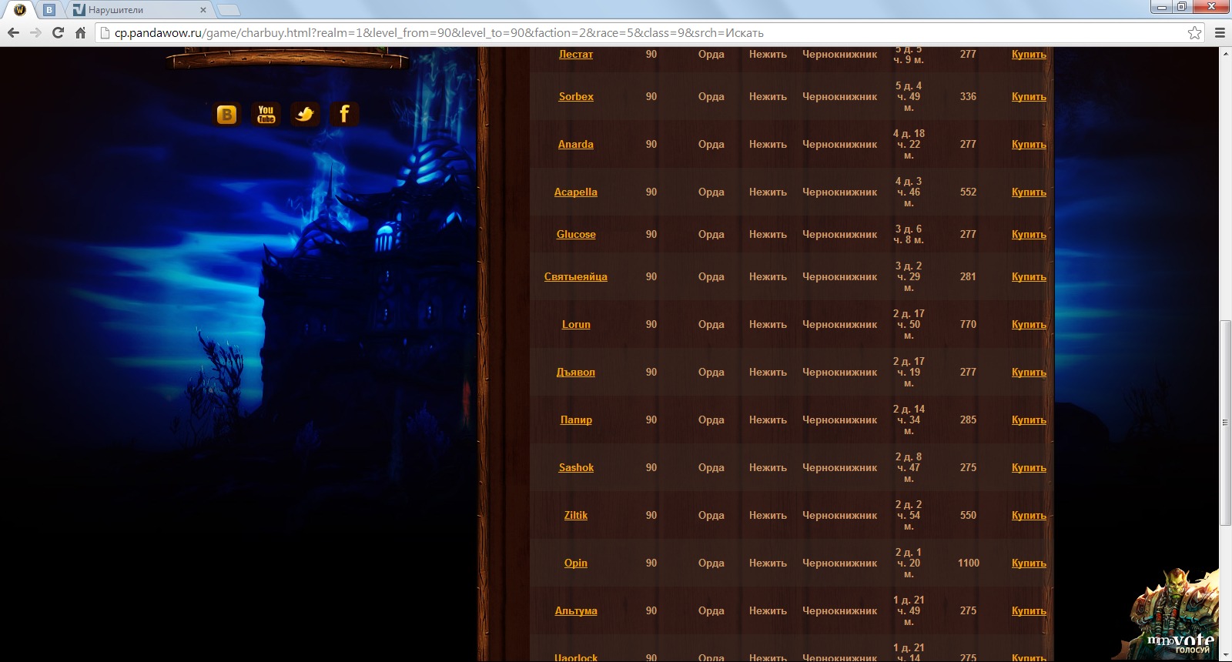Select price 285 in Папир row
This screenshot has width=1232, height=662.
[x=969, y=420]
